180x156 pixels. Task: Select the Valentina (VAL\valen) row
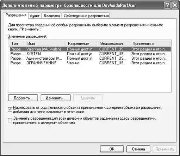coord(90,49)
